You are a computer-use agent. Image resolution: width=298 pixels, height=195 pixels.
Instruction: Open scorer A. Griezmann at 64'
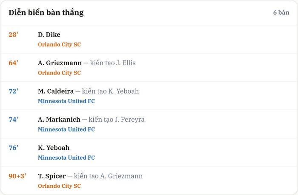tap(60, 63)
